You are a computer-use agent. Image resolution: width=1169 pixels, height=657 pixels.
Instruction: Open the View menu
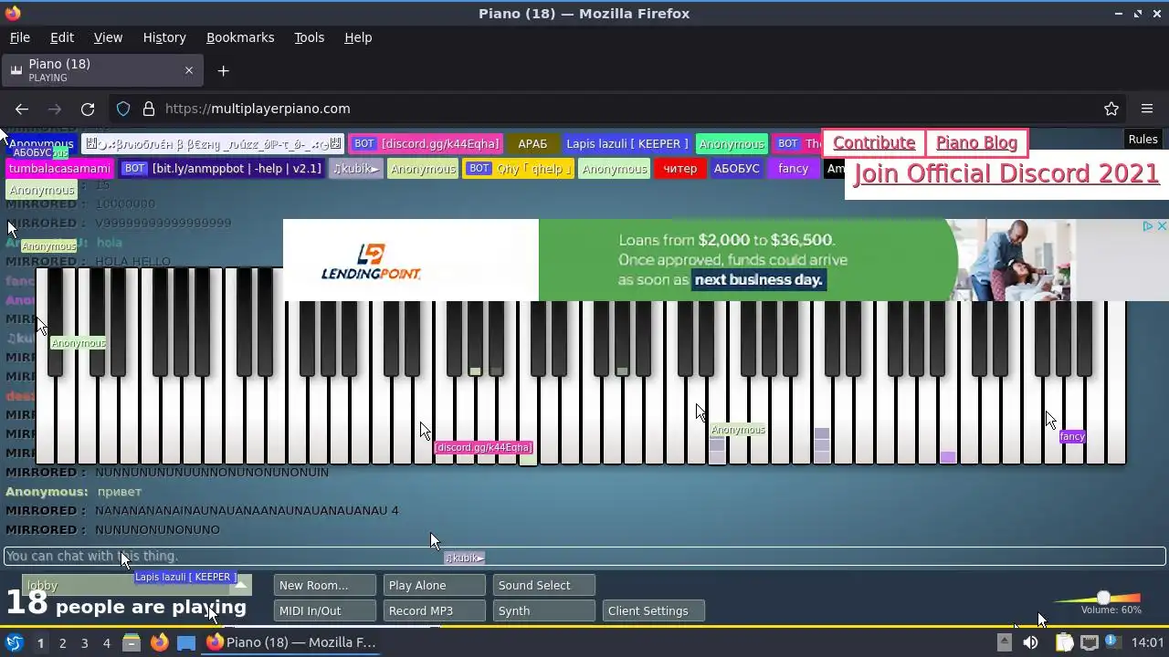108,37
